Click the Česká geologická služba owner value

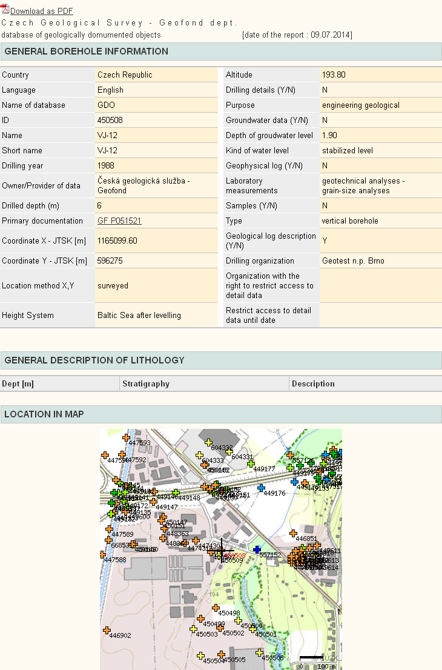tap(143, 185)
